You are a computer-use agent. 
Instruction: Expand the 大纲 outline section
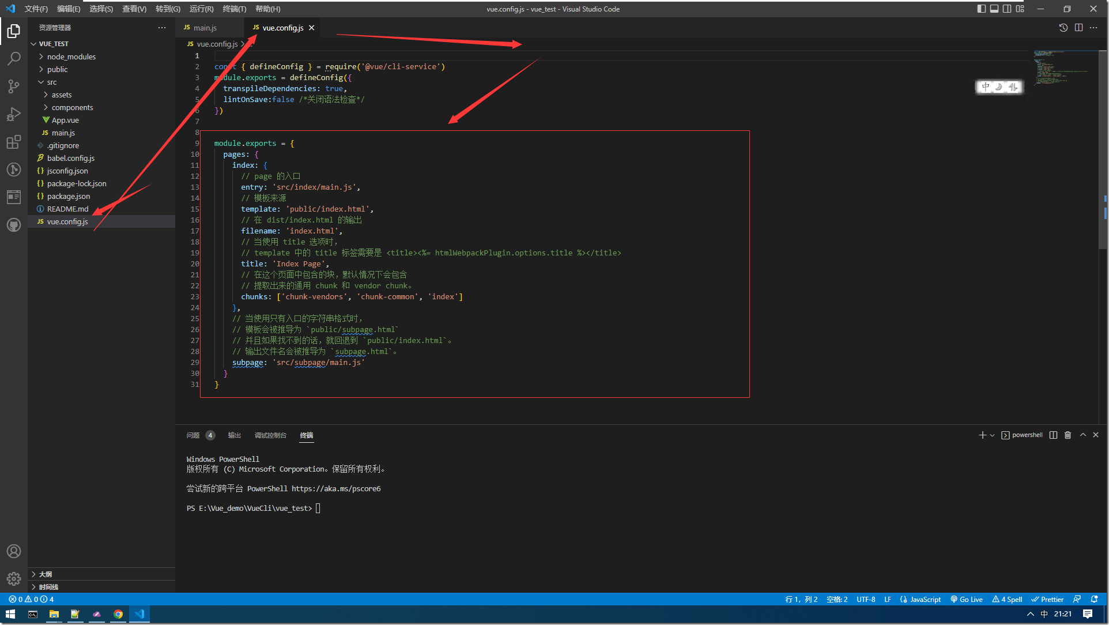coord(101,574)
